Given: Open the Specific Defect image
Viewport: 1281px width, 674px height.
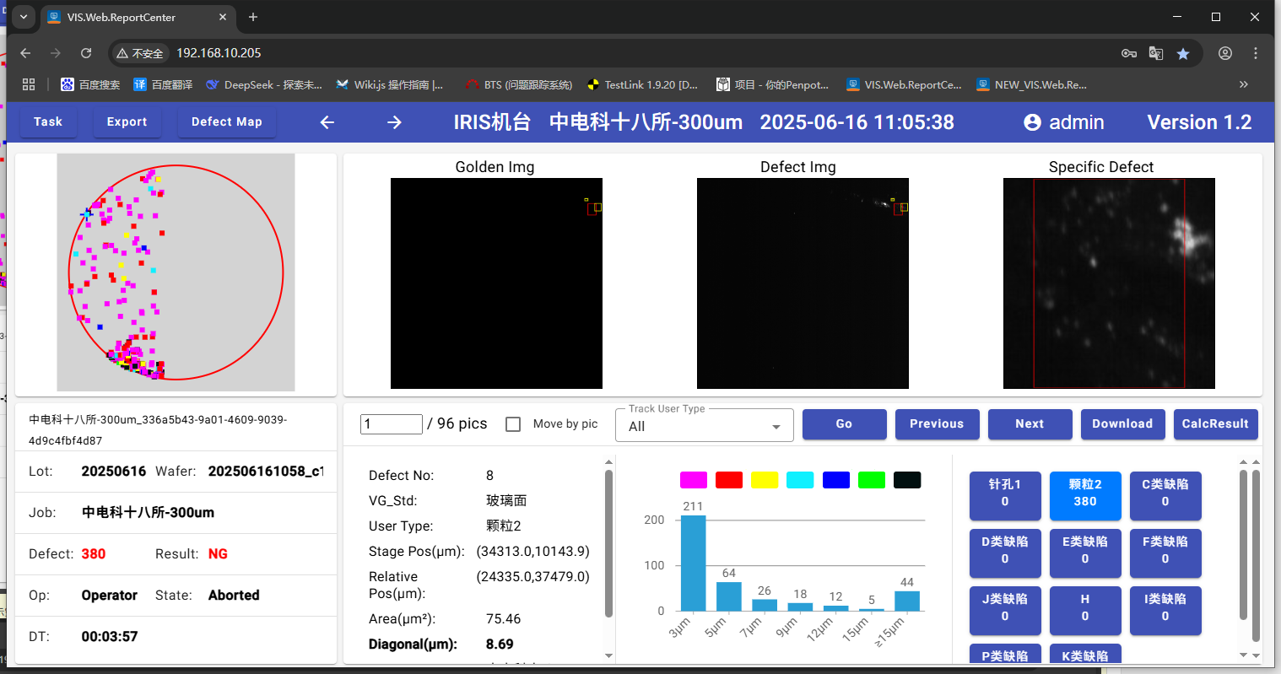Looking at the screenshot, I should pyautogui.click(x=1109, y=283).
